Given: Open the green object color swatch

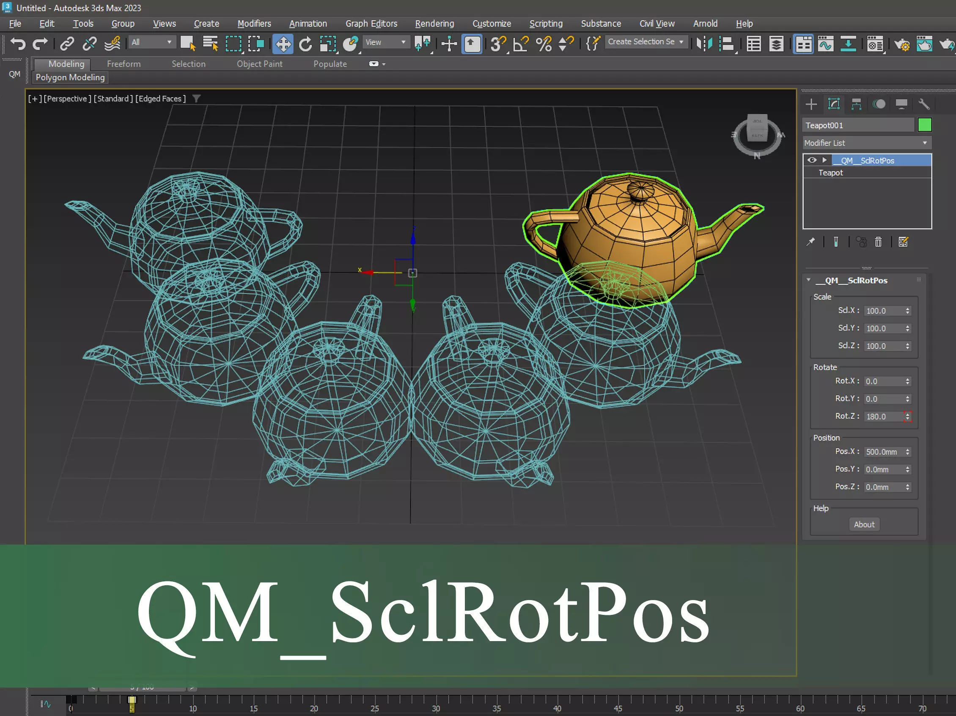Looking at the screenshot, I should pos(924,125).
